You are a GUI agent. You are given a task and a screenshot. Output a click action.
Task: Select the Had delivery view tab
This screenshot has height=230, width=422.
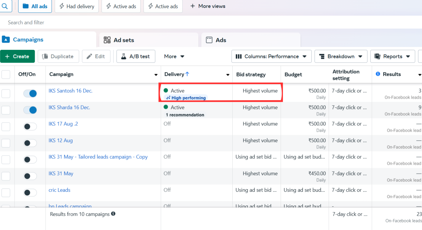[77, 6]
